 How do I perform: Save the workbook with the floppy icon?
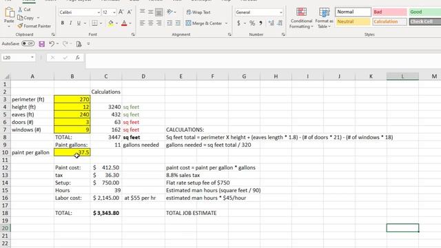(41, 44)
